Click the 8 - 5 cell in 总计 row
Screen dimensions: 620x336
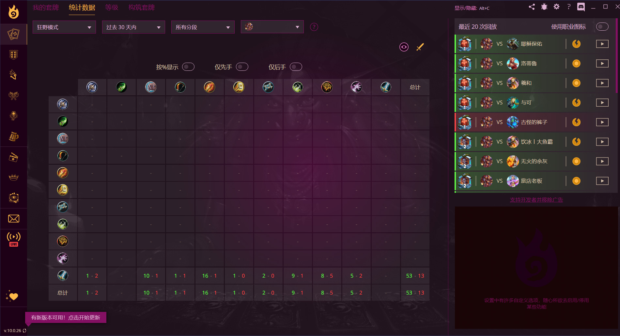[x=327, y=293]
